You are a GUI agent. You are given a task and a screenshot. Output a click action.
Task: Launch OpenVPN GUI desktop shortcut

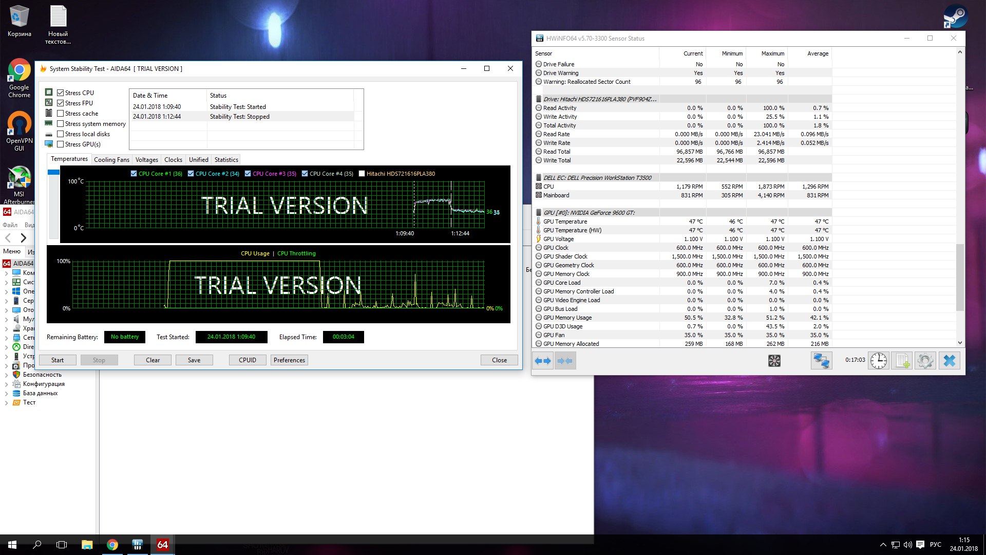(x=20, y=131)
